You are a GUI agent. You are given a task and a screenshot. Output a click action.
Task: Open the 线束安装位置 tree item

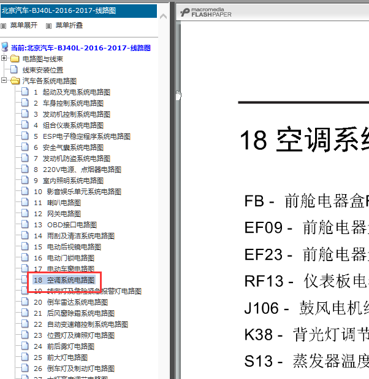[43, 70]
